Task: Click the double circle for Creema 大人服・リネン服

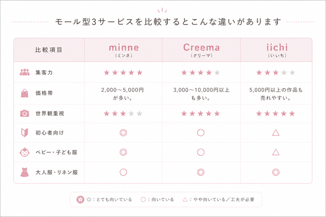Action: click(x=201, y=172)
